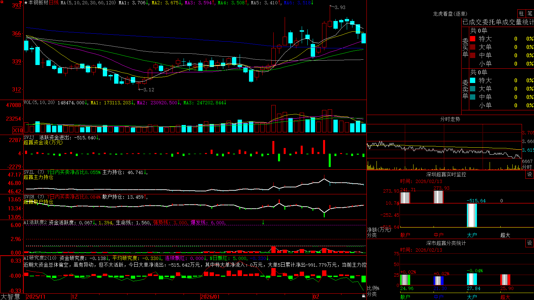The height and width of the screenshot is (300, 534).
Task: Click the 深圳超赢实时监控 panel title
Action: point(446,174)
